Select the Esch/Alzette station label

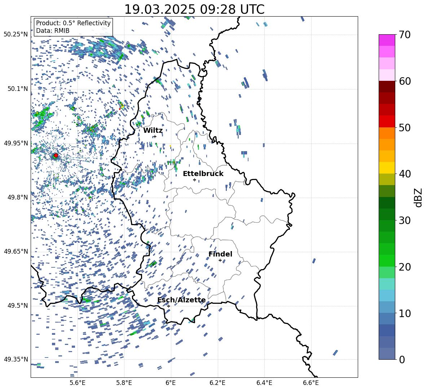[x=181, y=300]
